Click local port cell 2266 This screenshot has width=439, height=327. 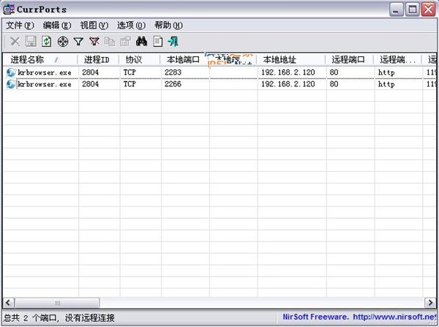point(173,84)
